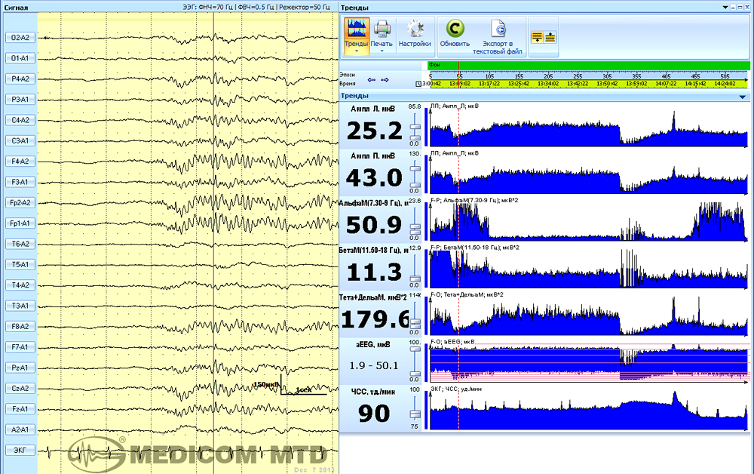This screenshot has width=754, height=474.
Task: Adjust the aEEG scale slider
Action: tap(415, 362)
